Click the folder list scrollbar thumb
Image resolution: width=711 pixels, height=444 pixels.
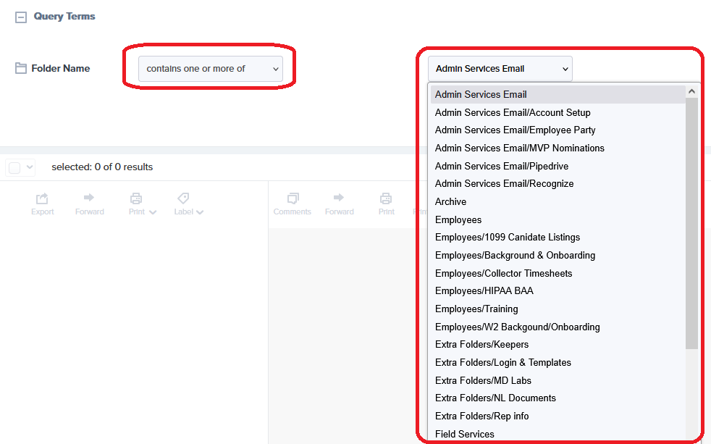[x=691, y=217]
